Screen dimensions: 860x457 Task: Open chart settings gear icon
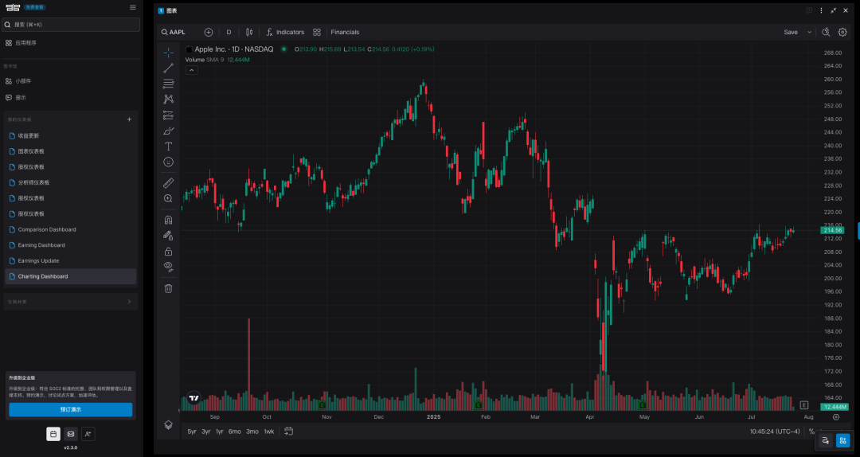click(842, 33)
